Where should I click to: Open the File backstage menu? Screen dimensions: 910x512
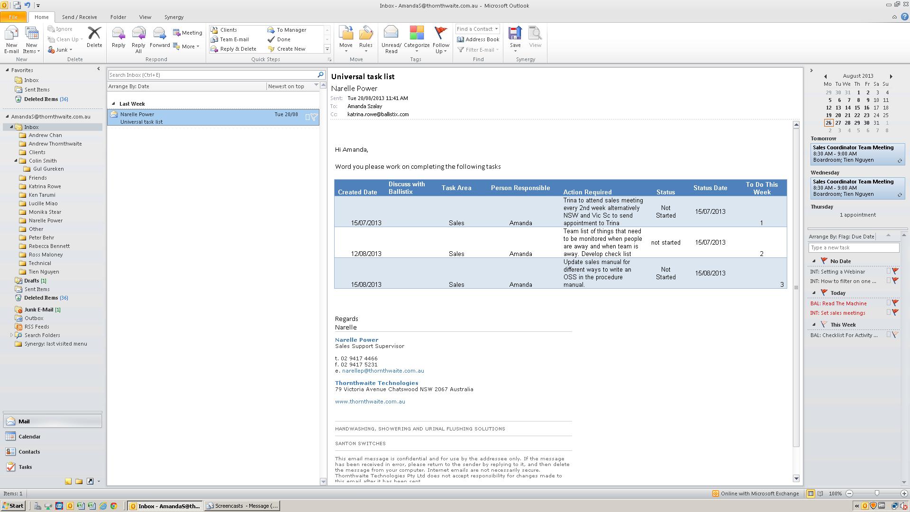point(13,17)
